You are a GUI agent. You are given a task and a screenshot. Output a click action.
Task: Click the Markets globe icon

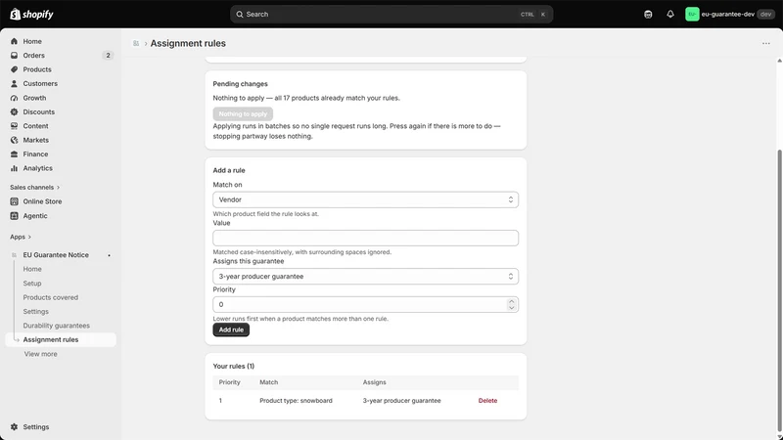click(x=14, y=140)
